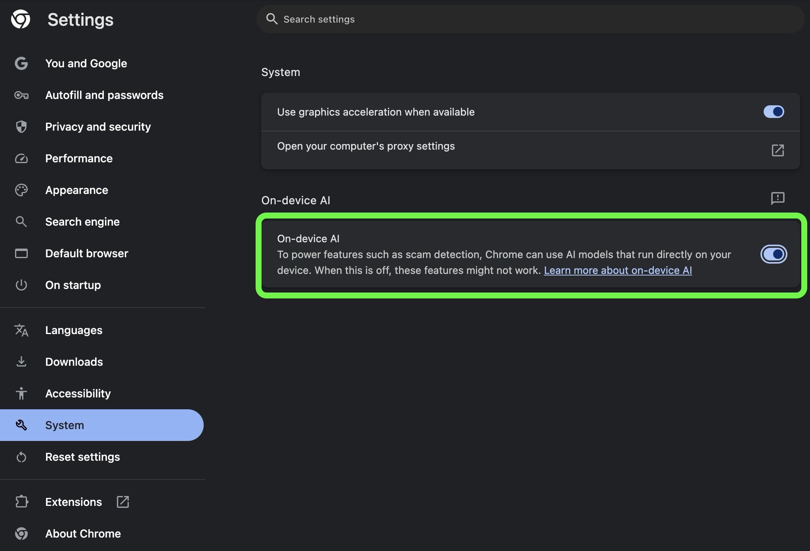Click the wrench icon for System
This screenshot has height=551, width=810.
21,425
